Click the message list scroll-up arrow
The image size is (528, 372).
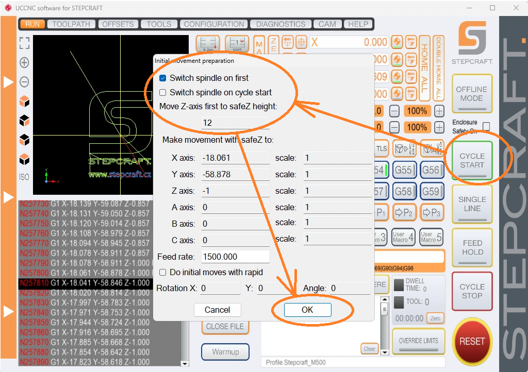pos(384,299)
